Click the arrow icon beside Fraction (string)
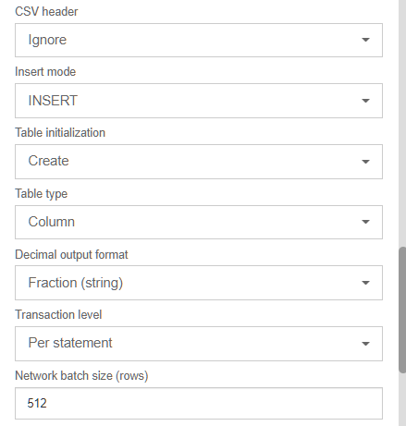This screenshot has height=426, width=406. 365,283
